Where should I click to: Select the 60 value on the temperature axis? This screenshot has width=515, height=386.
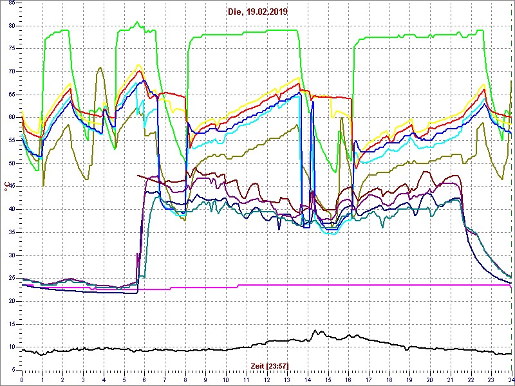(11, 118)
